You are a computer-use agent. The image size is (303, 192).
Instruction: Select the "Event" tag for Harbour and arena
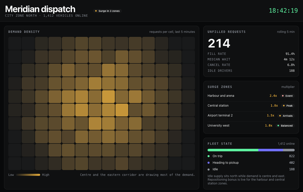(x=287, y=96)
